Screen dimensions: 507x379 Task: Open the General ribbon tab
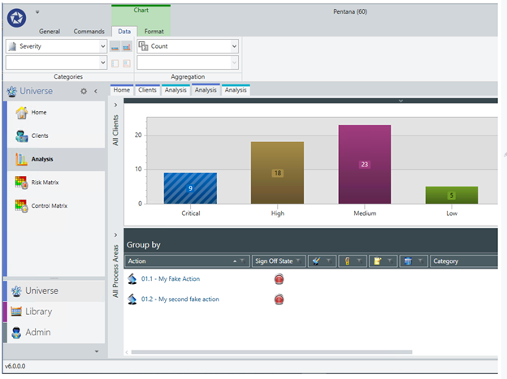pyautogui.click(x=50, y=32)
